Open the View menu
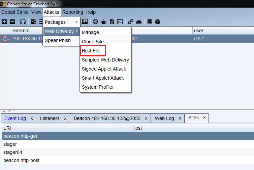This screenshot has width=254, height=170. (x=36, y=12)
